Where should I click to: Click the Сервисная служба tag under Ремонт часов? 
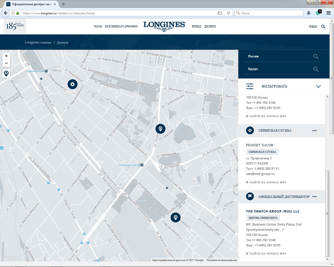(x=262, y=152)
